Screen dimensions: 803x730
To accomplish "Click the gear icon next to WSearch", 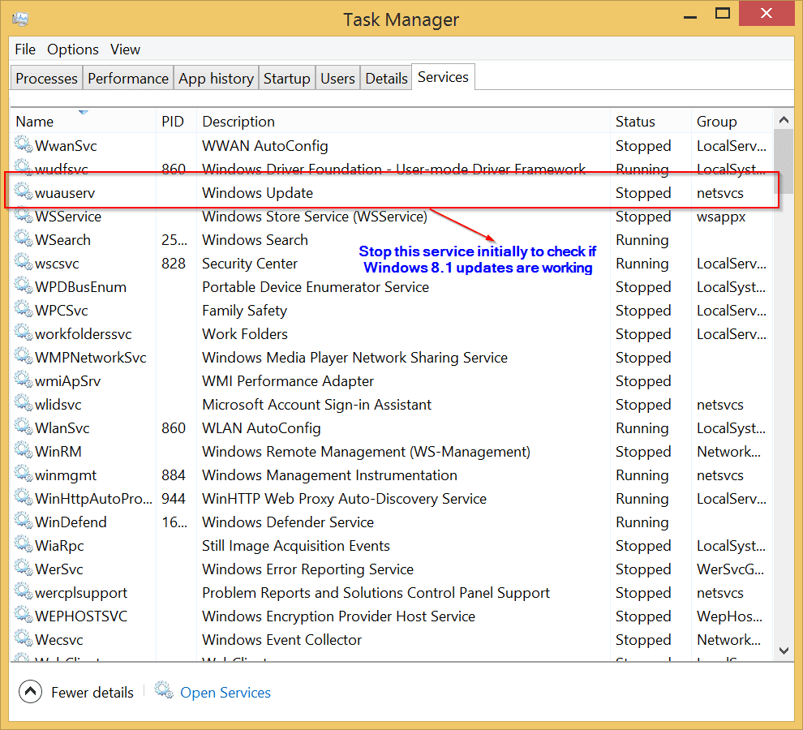I will 24,240.
